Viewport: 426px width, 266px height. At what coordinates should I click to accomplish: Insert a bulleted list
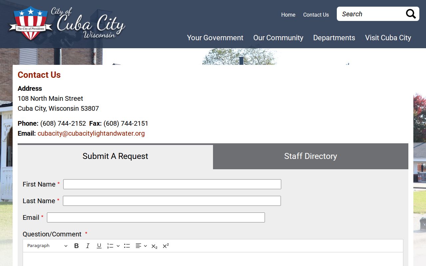(127, 246)
